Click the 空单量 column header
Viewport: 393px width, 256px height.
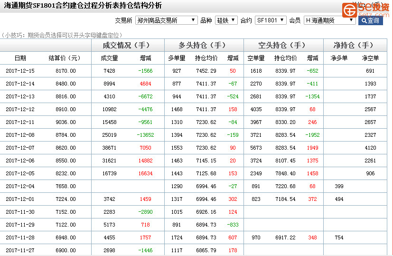tap(256, 58)
